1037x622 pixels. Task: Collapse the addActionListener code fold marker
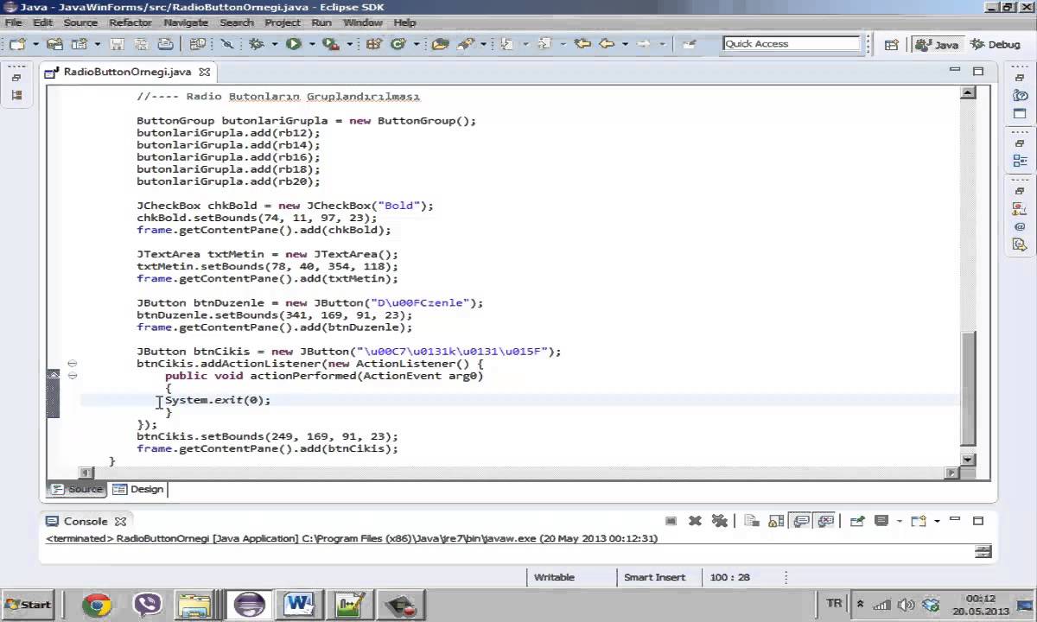(73, 364)
